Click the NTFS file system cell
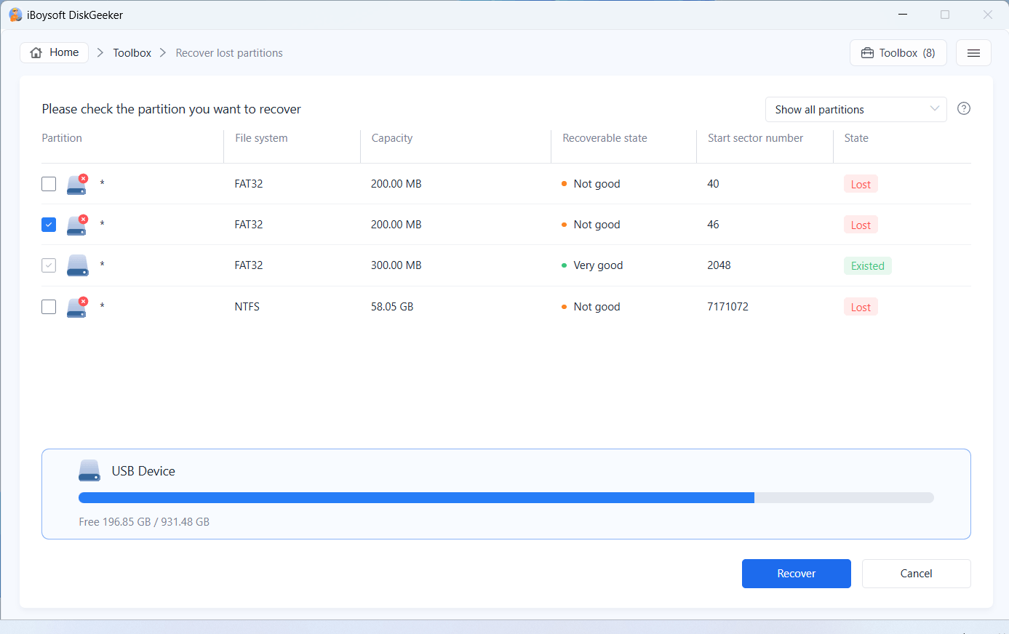This screenshot has width=1009, height=634. click(247, 307)
